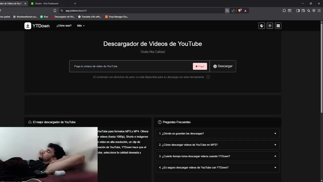Open the ¿Cómo usar? menu link
This screenshot has height=182, width=323.
[64, 26]
